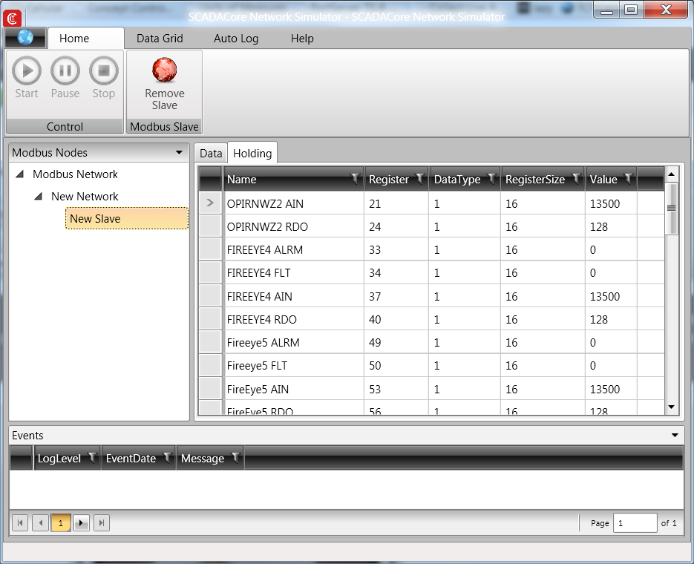Screen dimensions: 694x564
Task: Filter the Message column using funnel icon
Action: 235,458
